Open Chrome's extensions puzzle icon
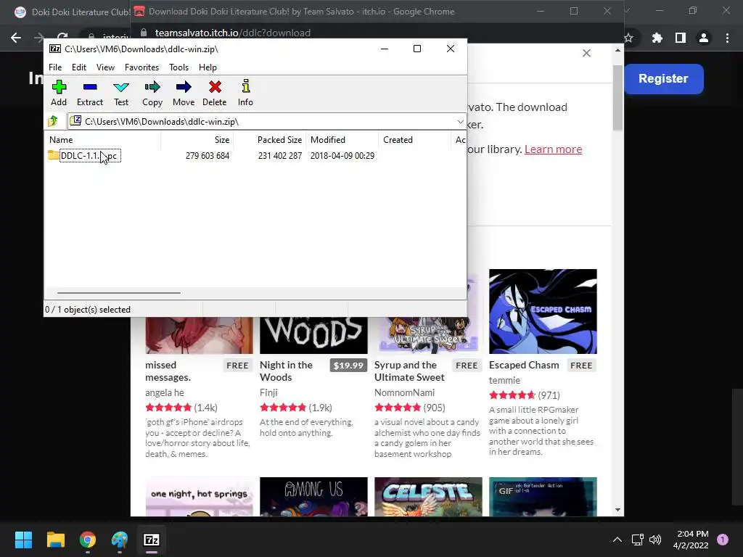Image resolution: width=743 pixels, height=557 pixels. (657, 38)
